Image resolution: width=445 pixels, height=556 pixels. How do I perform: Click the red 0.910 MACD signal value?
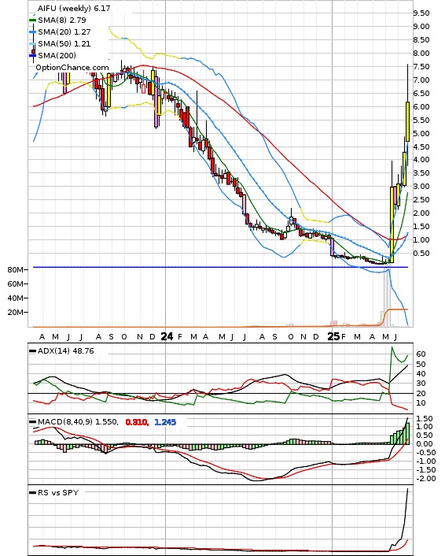click(137, 422)
